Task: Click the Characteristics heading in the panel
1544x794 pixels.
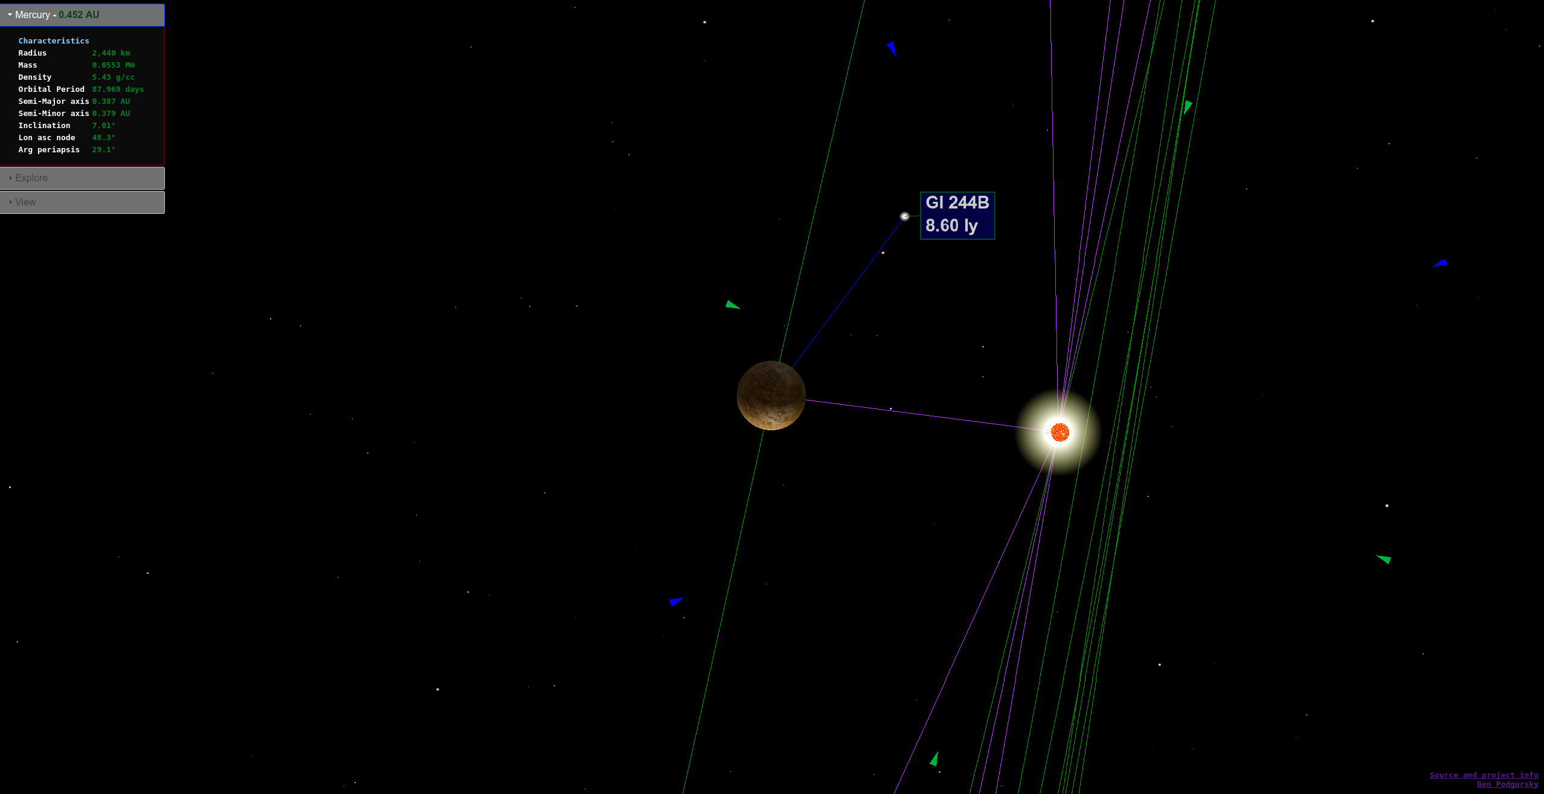Action: [54, 41]
